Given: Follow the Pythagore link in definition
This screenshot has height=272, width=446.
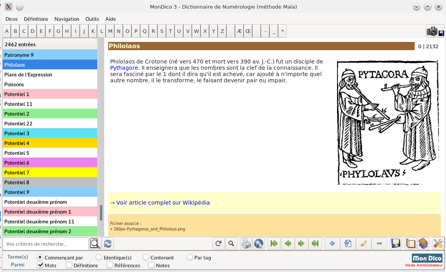Looking at the screenshot, I should pos(124,68).
